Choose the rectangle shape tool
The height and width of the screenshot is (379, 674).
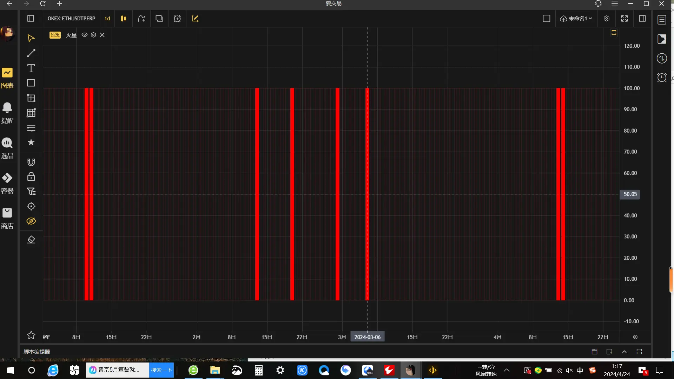[31, 83]
